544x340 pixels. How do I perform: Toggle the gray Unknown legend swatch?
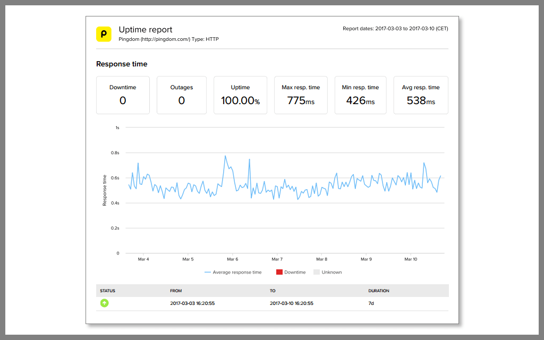point(317,272)
